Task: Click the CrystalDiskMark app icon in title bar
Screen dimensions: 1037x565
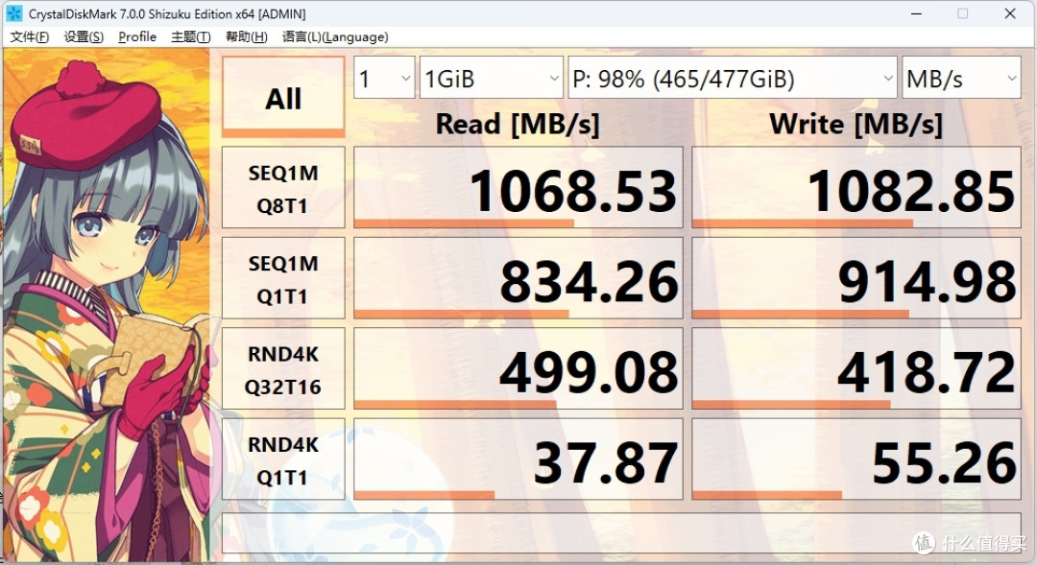Action: 13,13
